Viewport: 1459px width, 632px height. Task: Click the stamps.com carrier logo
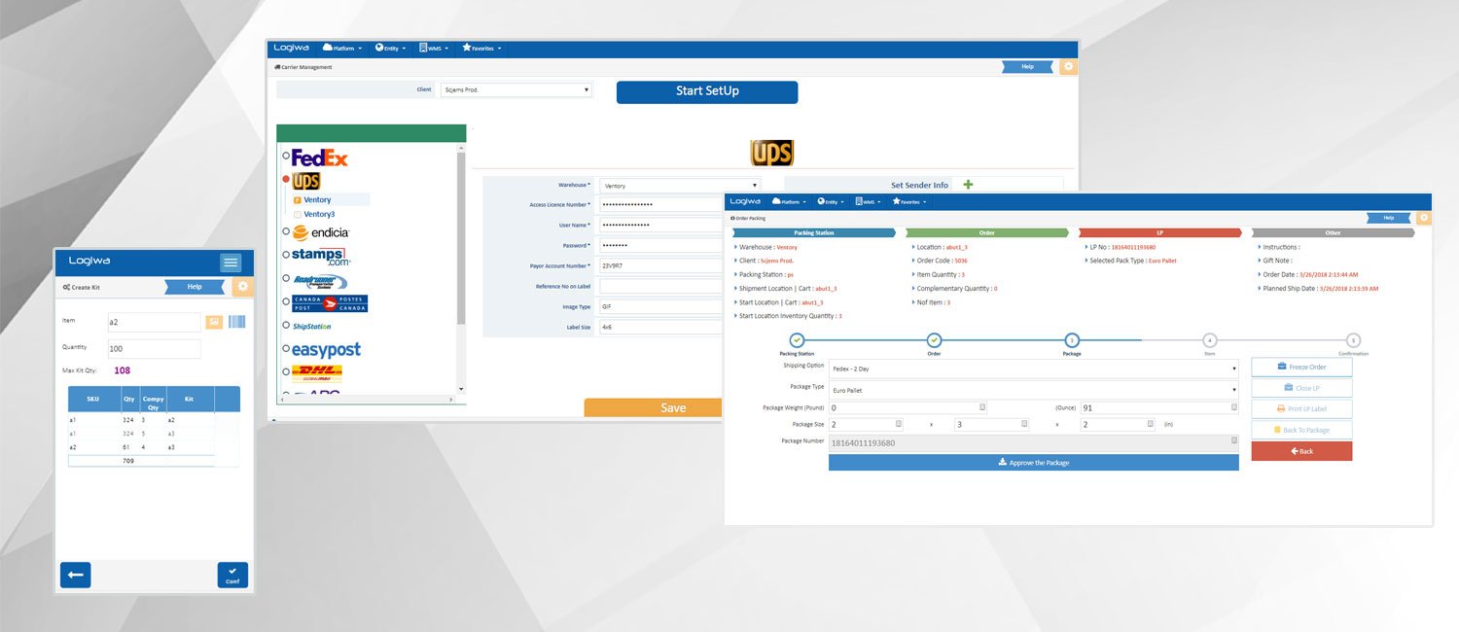[321, 257]
